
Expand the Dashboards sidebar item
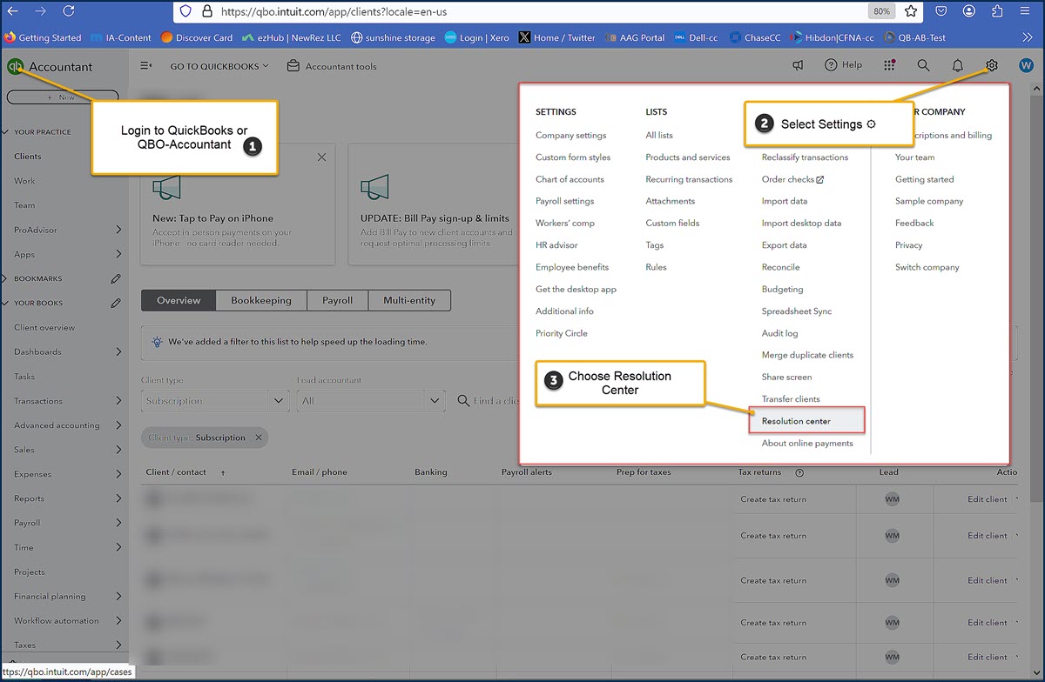(x=118, y=352)
